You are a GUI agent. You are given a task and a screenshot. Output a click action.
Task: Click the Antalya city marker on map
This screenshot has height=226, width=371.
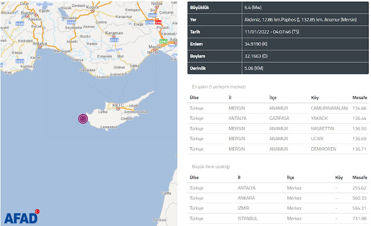coord(40,47)
